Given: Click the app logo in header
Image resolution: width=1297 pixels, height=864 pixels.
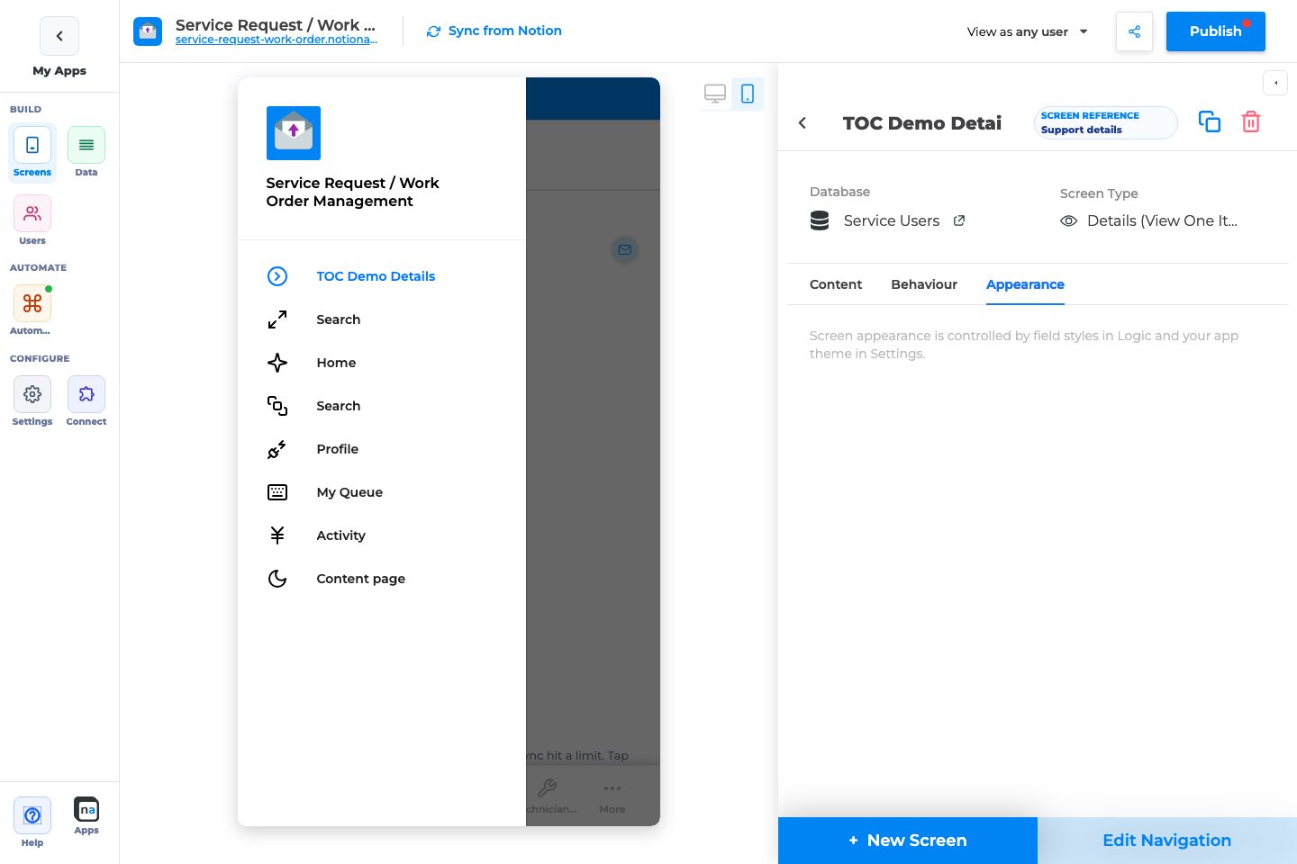Looking at the screenshot, I should (148, 31).
